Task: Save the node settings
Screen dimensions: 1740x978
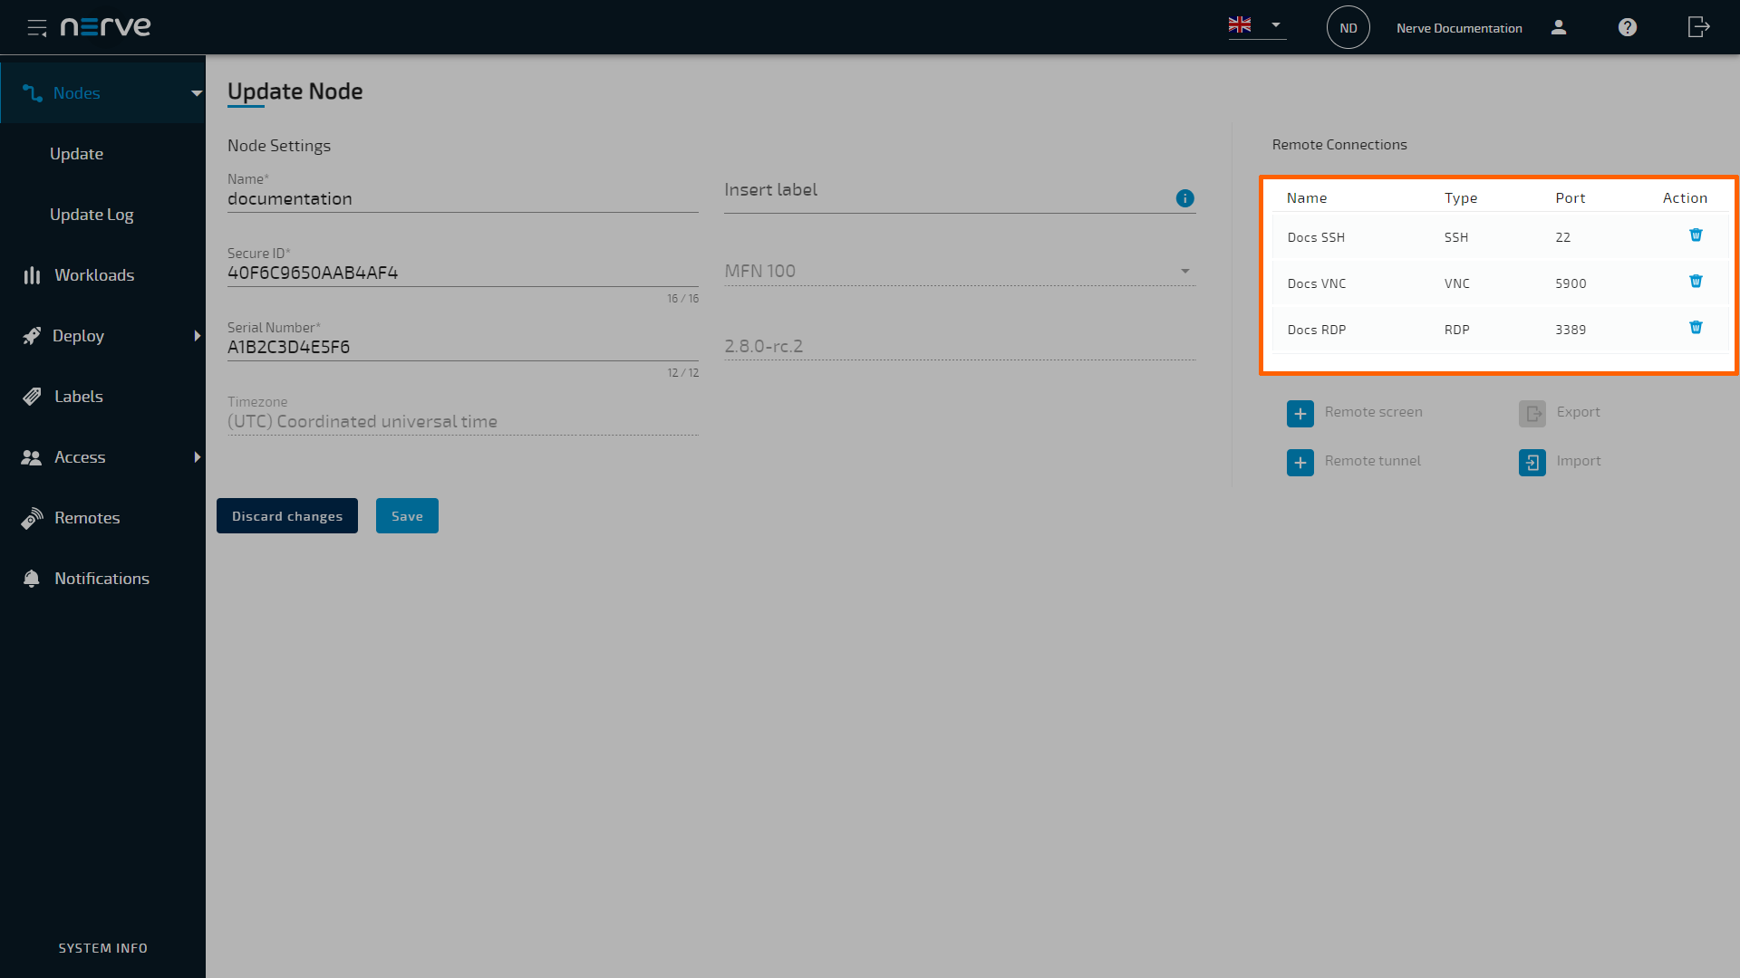Action: click(407, 515)
